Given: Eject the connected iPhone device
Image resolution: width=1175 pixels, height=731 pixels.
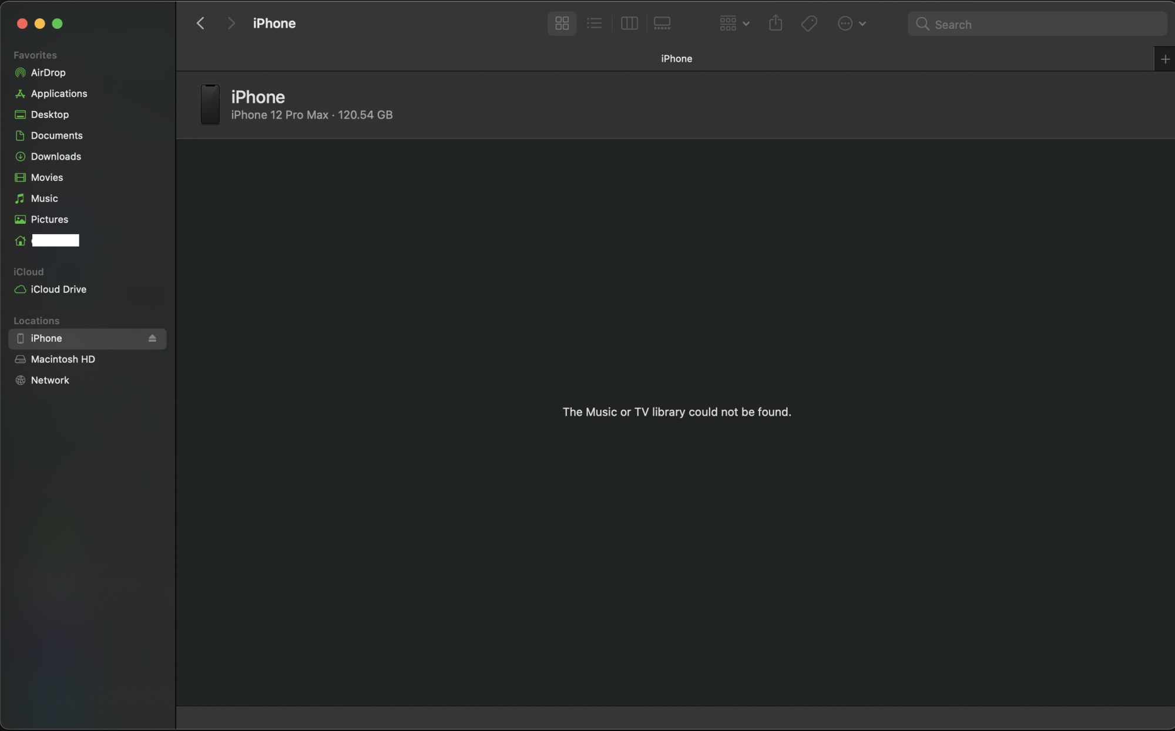Looking at the screenshot, I should pos(152,338).
